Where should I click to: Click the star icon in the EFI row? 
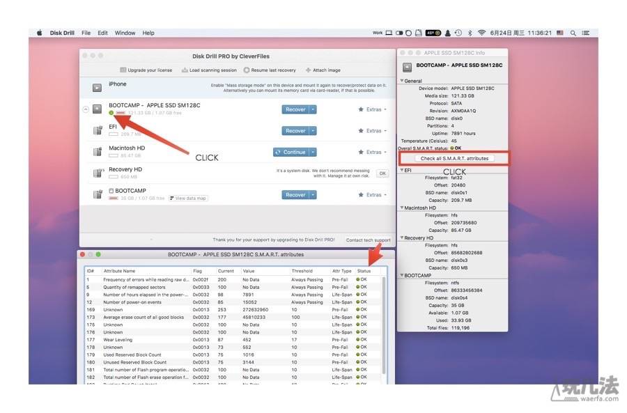click(x=361, y=131)
